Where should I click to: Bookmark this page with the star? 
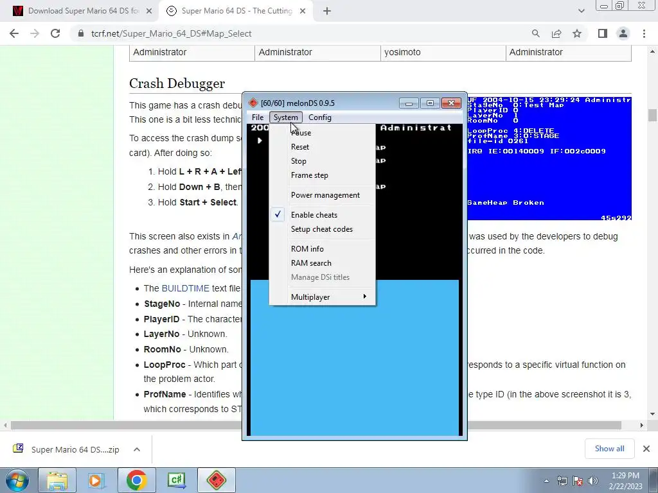point(577,33)
